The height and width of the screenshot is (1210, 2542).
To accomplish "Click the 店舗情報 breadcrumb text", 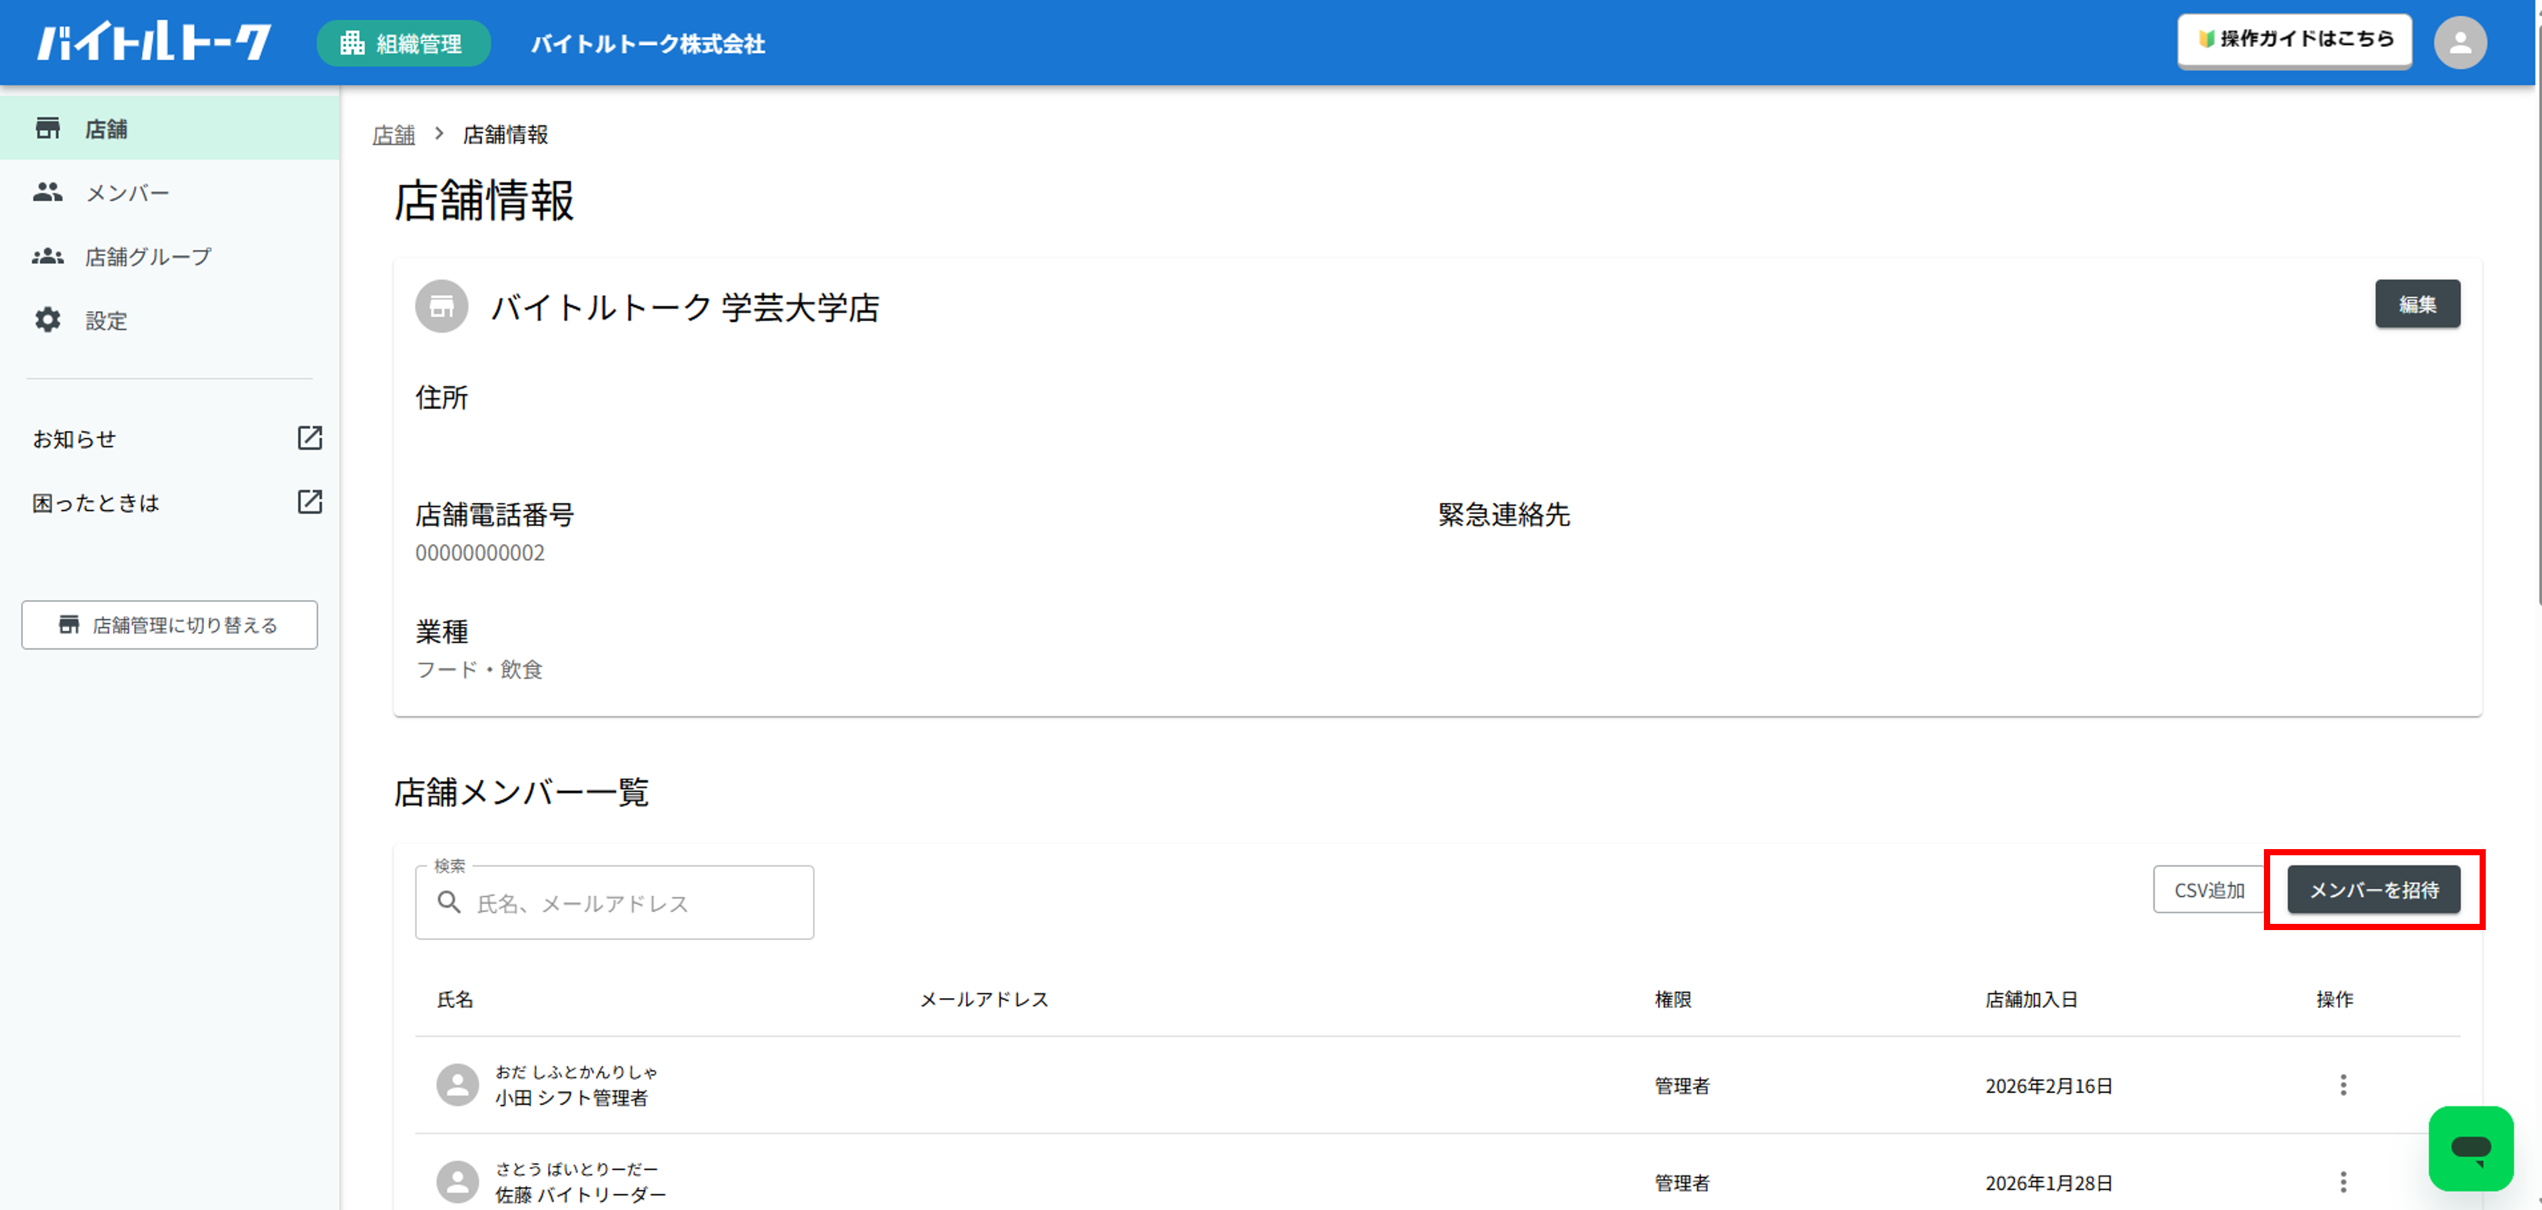I will click(x=505, y=134).
